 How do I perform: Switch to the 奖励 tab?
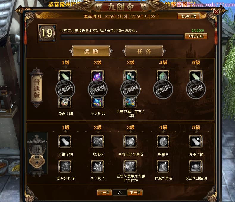pyautogui.click(x=91, y=51)
